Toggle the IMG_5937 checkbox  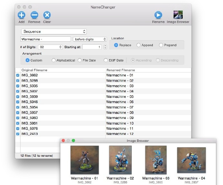(x=18, y=91)
